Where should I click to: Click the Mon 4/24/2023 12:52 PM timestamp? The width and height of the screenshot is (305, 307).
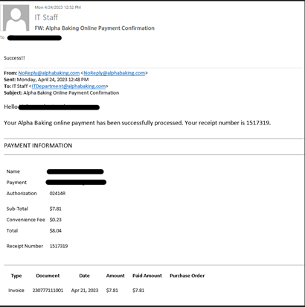[x=58, y=7]
